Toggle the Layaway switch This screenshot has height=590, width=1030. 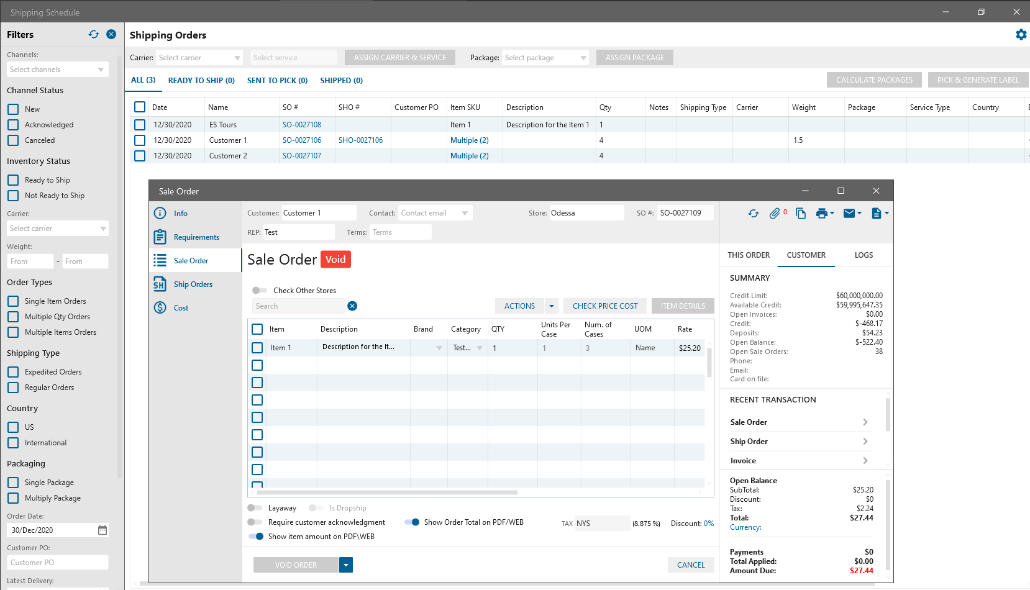(255, 508)
